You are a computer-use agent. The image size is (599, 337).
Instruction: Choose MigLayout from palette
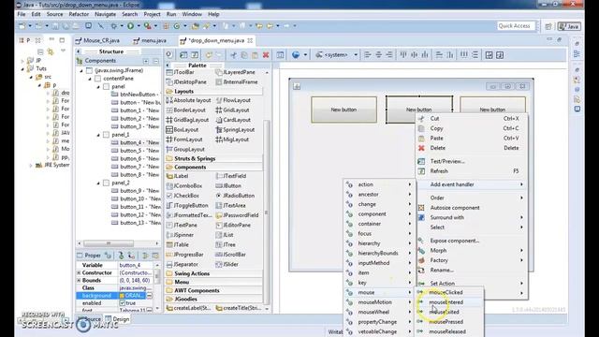(x=232, y=139)
